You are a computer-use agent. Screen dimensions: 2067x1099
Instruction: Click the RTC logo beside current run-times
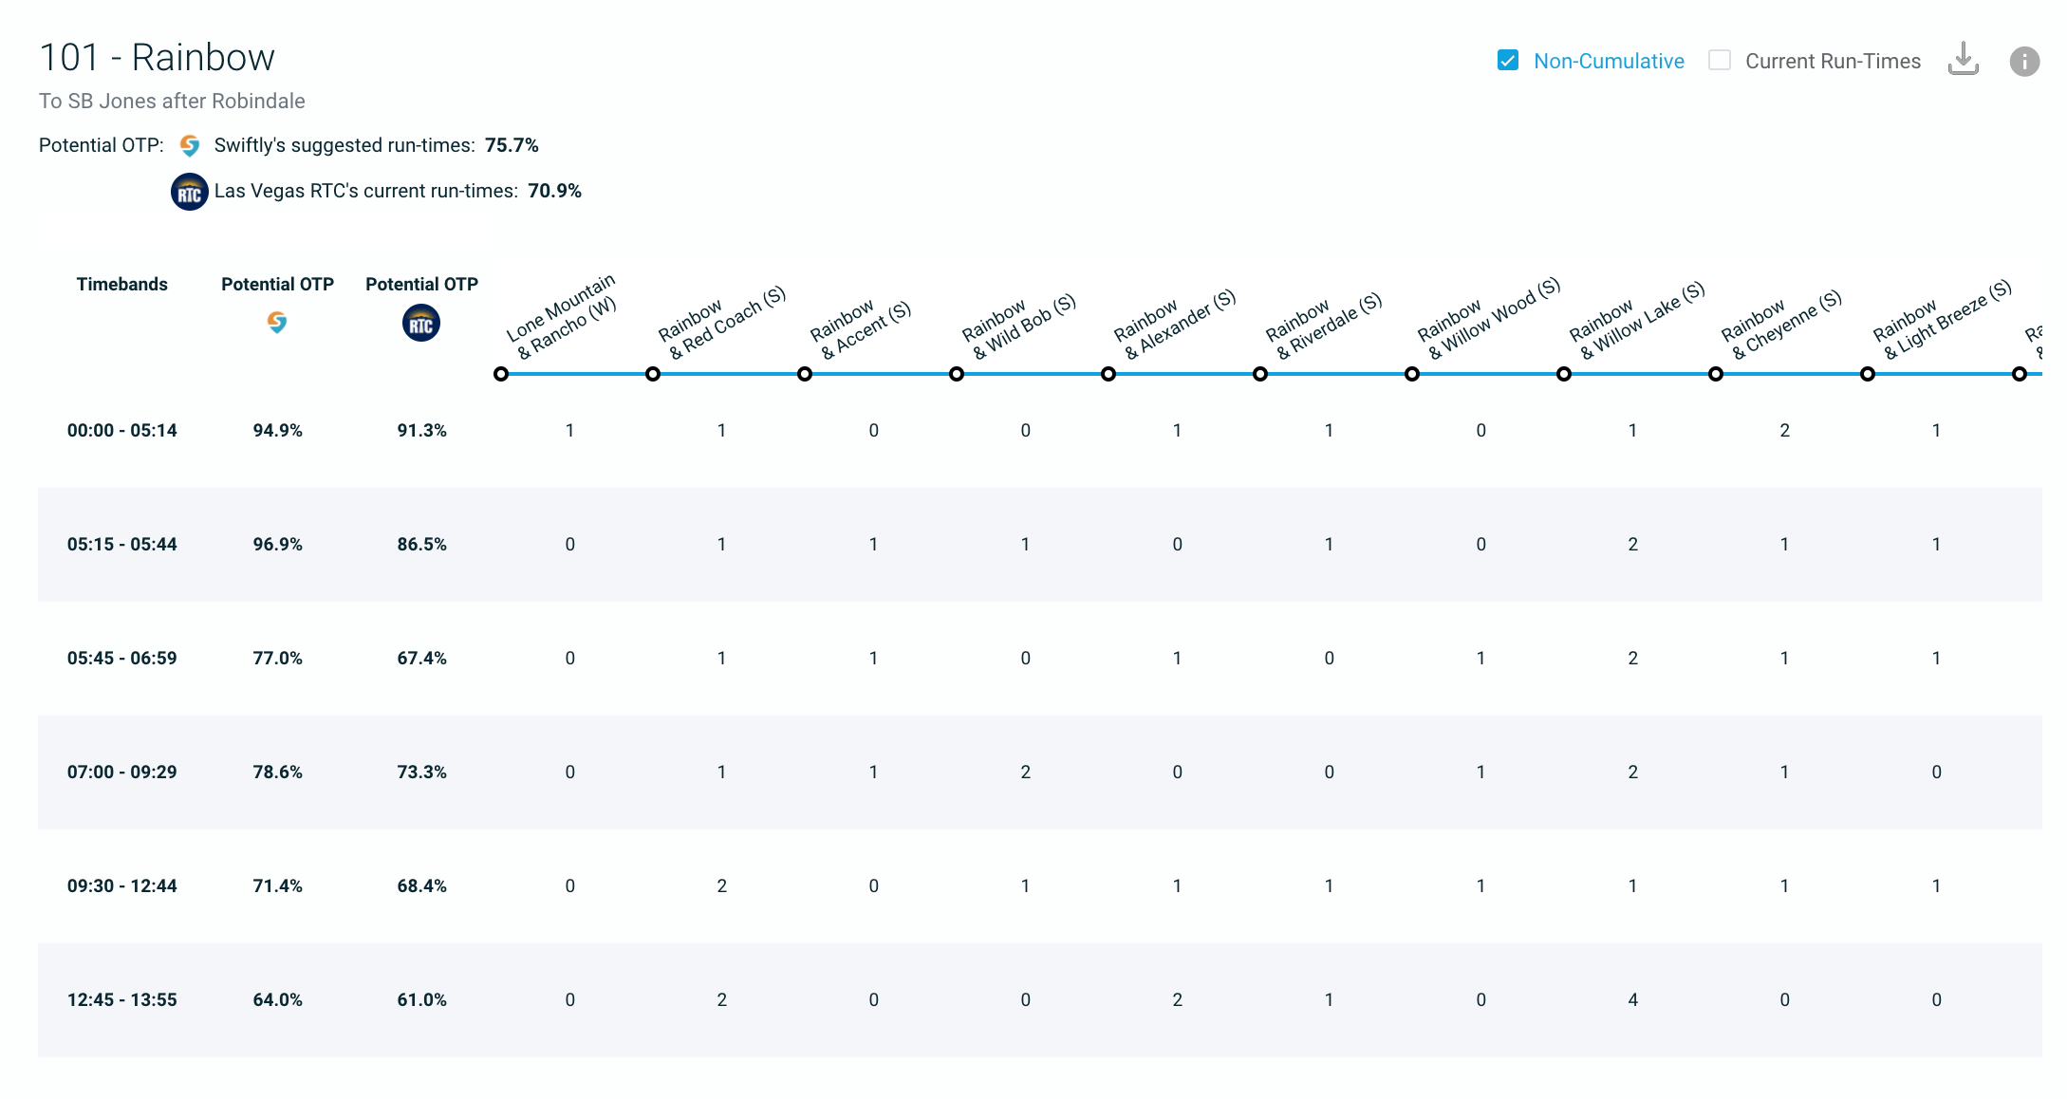coord(190,192)
